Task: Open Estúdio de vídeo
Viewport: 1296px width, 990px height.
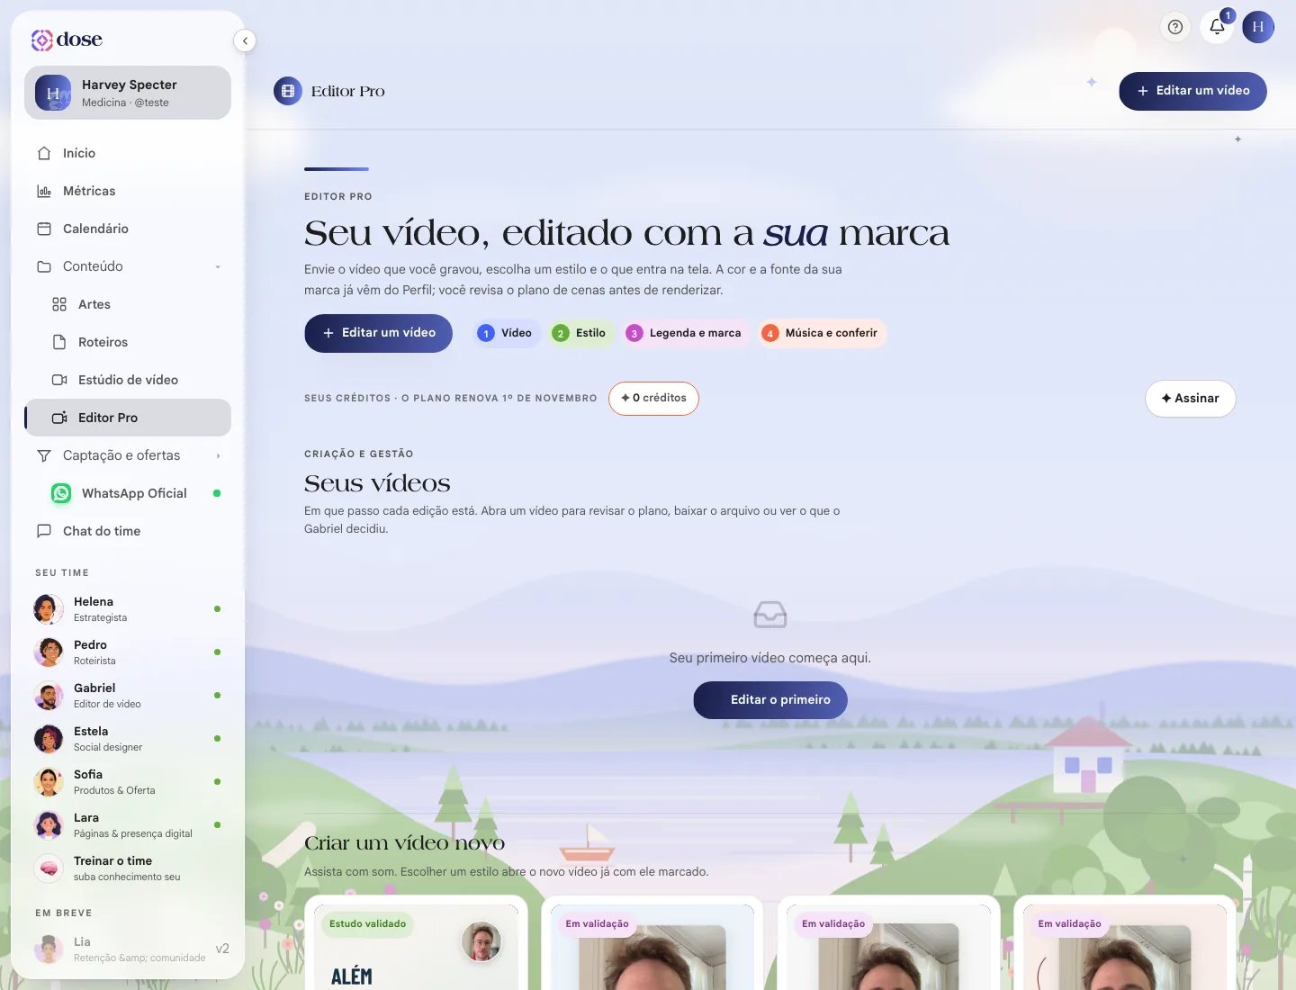Action: 128,380
